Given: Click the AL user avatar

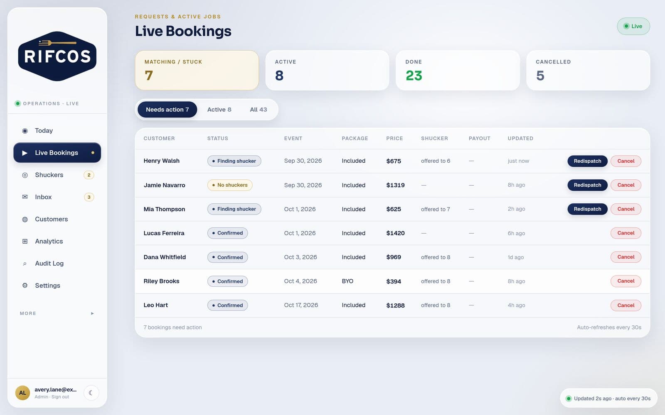Looking at the screenshot, I should [22, 393].
